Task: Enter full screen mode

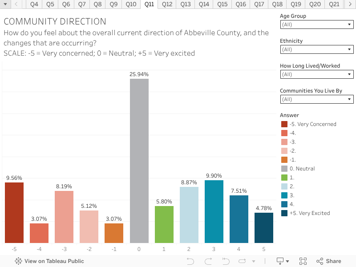Action: pyautogui.click(x=303, y=261)
